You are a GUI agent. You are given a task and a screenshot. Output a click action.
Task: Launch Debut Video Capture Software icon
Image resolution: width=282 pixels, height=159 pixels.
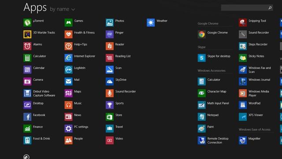(27, 93)
